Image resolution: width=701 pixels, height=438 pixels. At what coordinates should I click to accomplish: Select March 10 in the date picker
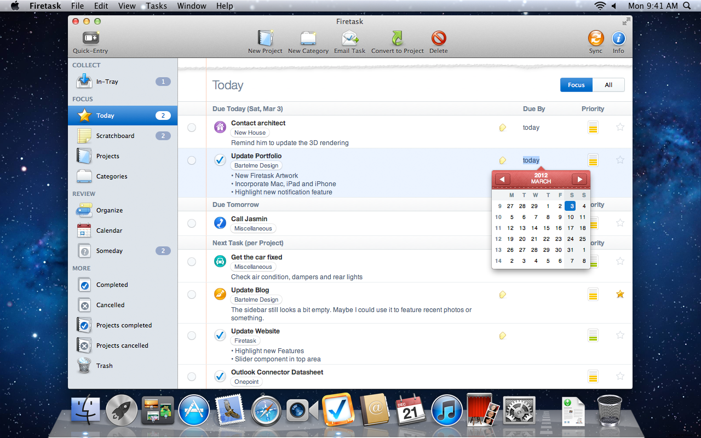(x=571, y=217)
